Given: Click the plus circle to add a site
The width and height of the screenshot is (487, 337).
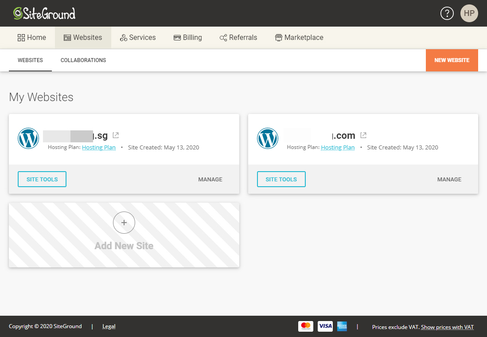Looking at the screenshot, I should tap(124, 223).
